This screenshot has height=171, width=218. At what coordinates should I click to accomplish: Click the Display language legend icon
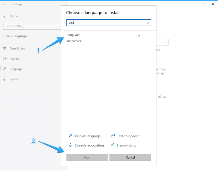pyautogui.click(x=71, y=136)
